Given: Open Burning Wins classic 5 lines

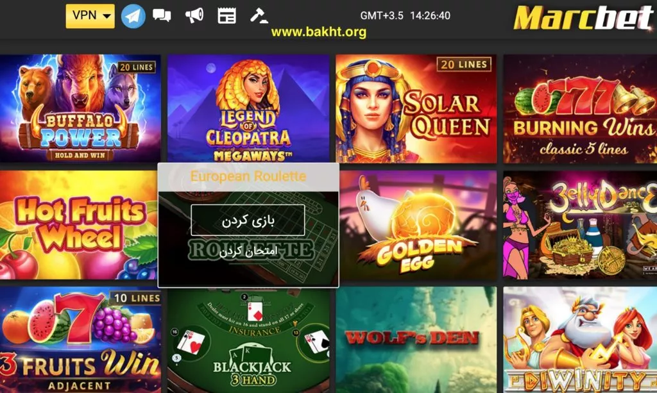Looking at the screenshot, I should tap(580, 108).
